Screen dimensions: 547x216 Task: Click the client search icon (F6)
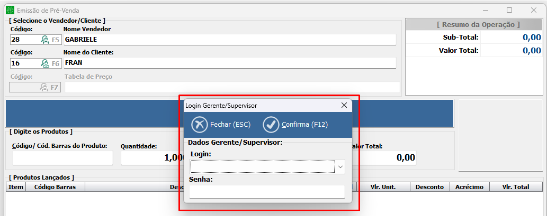click(46, 63)
